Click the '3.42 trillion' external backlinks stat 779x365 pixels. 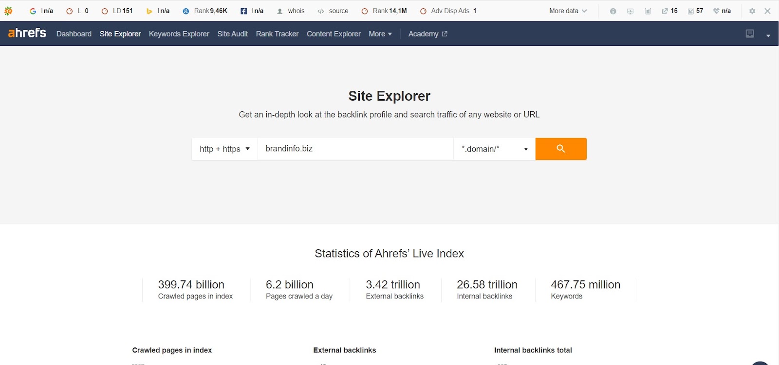click(393, 284)
